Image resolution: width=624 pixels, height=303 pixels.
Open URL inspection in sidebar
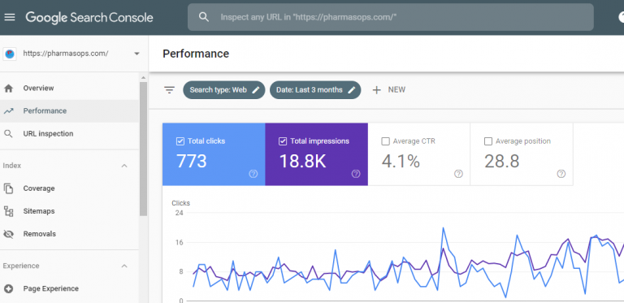pyautogui.click(x=70, y=133)
